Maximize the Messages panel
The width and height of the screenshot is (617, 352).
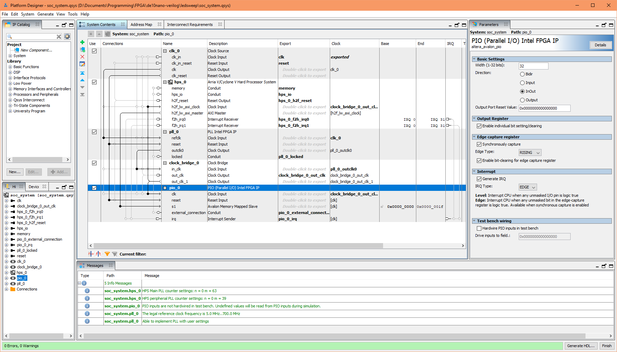click(611, 266)
